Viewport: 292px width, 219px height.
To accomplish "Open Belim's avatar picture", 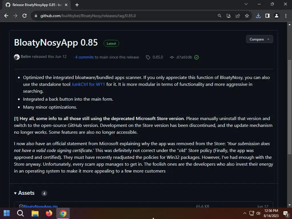I will 17,57.
